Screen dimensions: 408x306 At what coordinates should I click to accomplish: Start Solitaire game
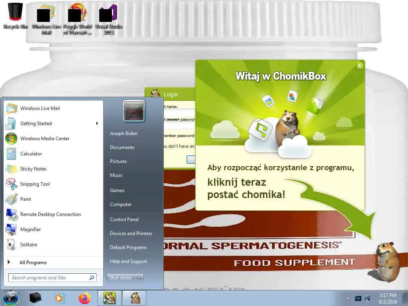pos(54,244)
